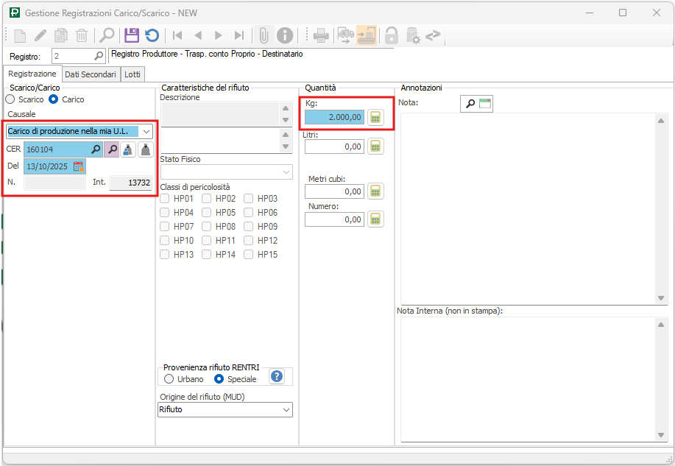Select the Urbano provenance option
675x466 pixels.
169,379
